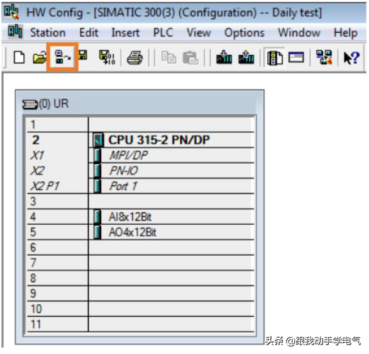Open the PLC menu

click(x=163, y=33)
